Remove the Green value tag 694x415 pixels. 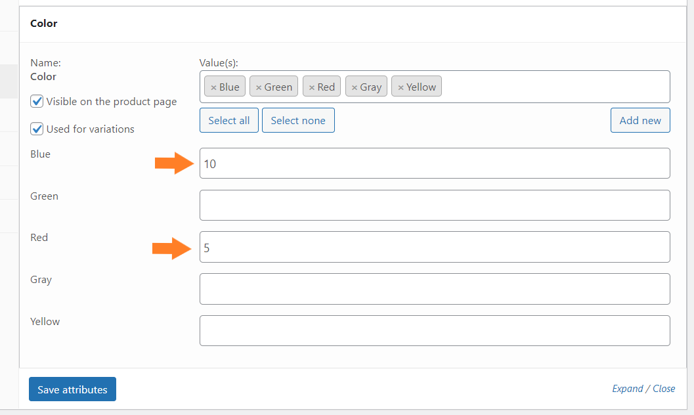pos(259,87)
